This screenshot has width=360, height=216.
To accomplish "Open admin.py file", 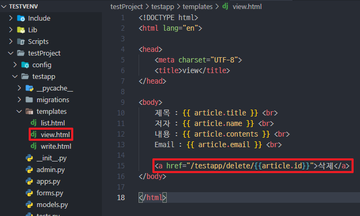I will pos(51,170).
